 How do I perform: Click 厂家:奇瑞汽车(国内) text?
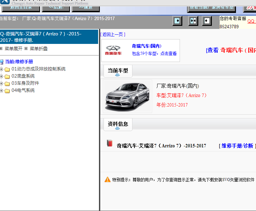pos(178,86)
